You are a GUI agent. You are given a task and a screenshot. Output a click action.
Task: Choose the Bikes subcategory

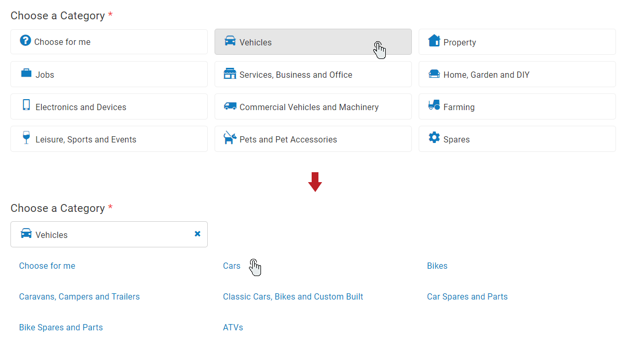pos(437,266)
